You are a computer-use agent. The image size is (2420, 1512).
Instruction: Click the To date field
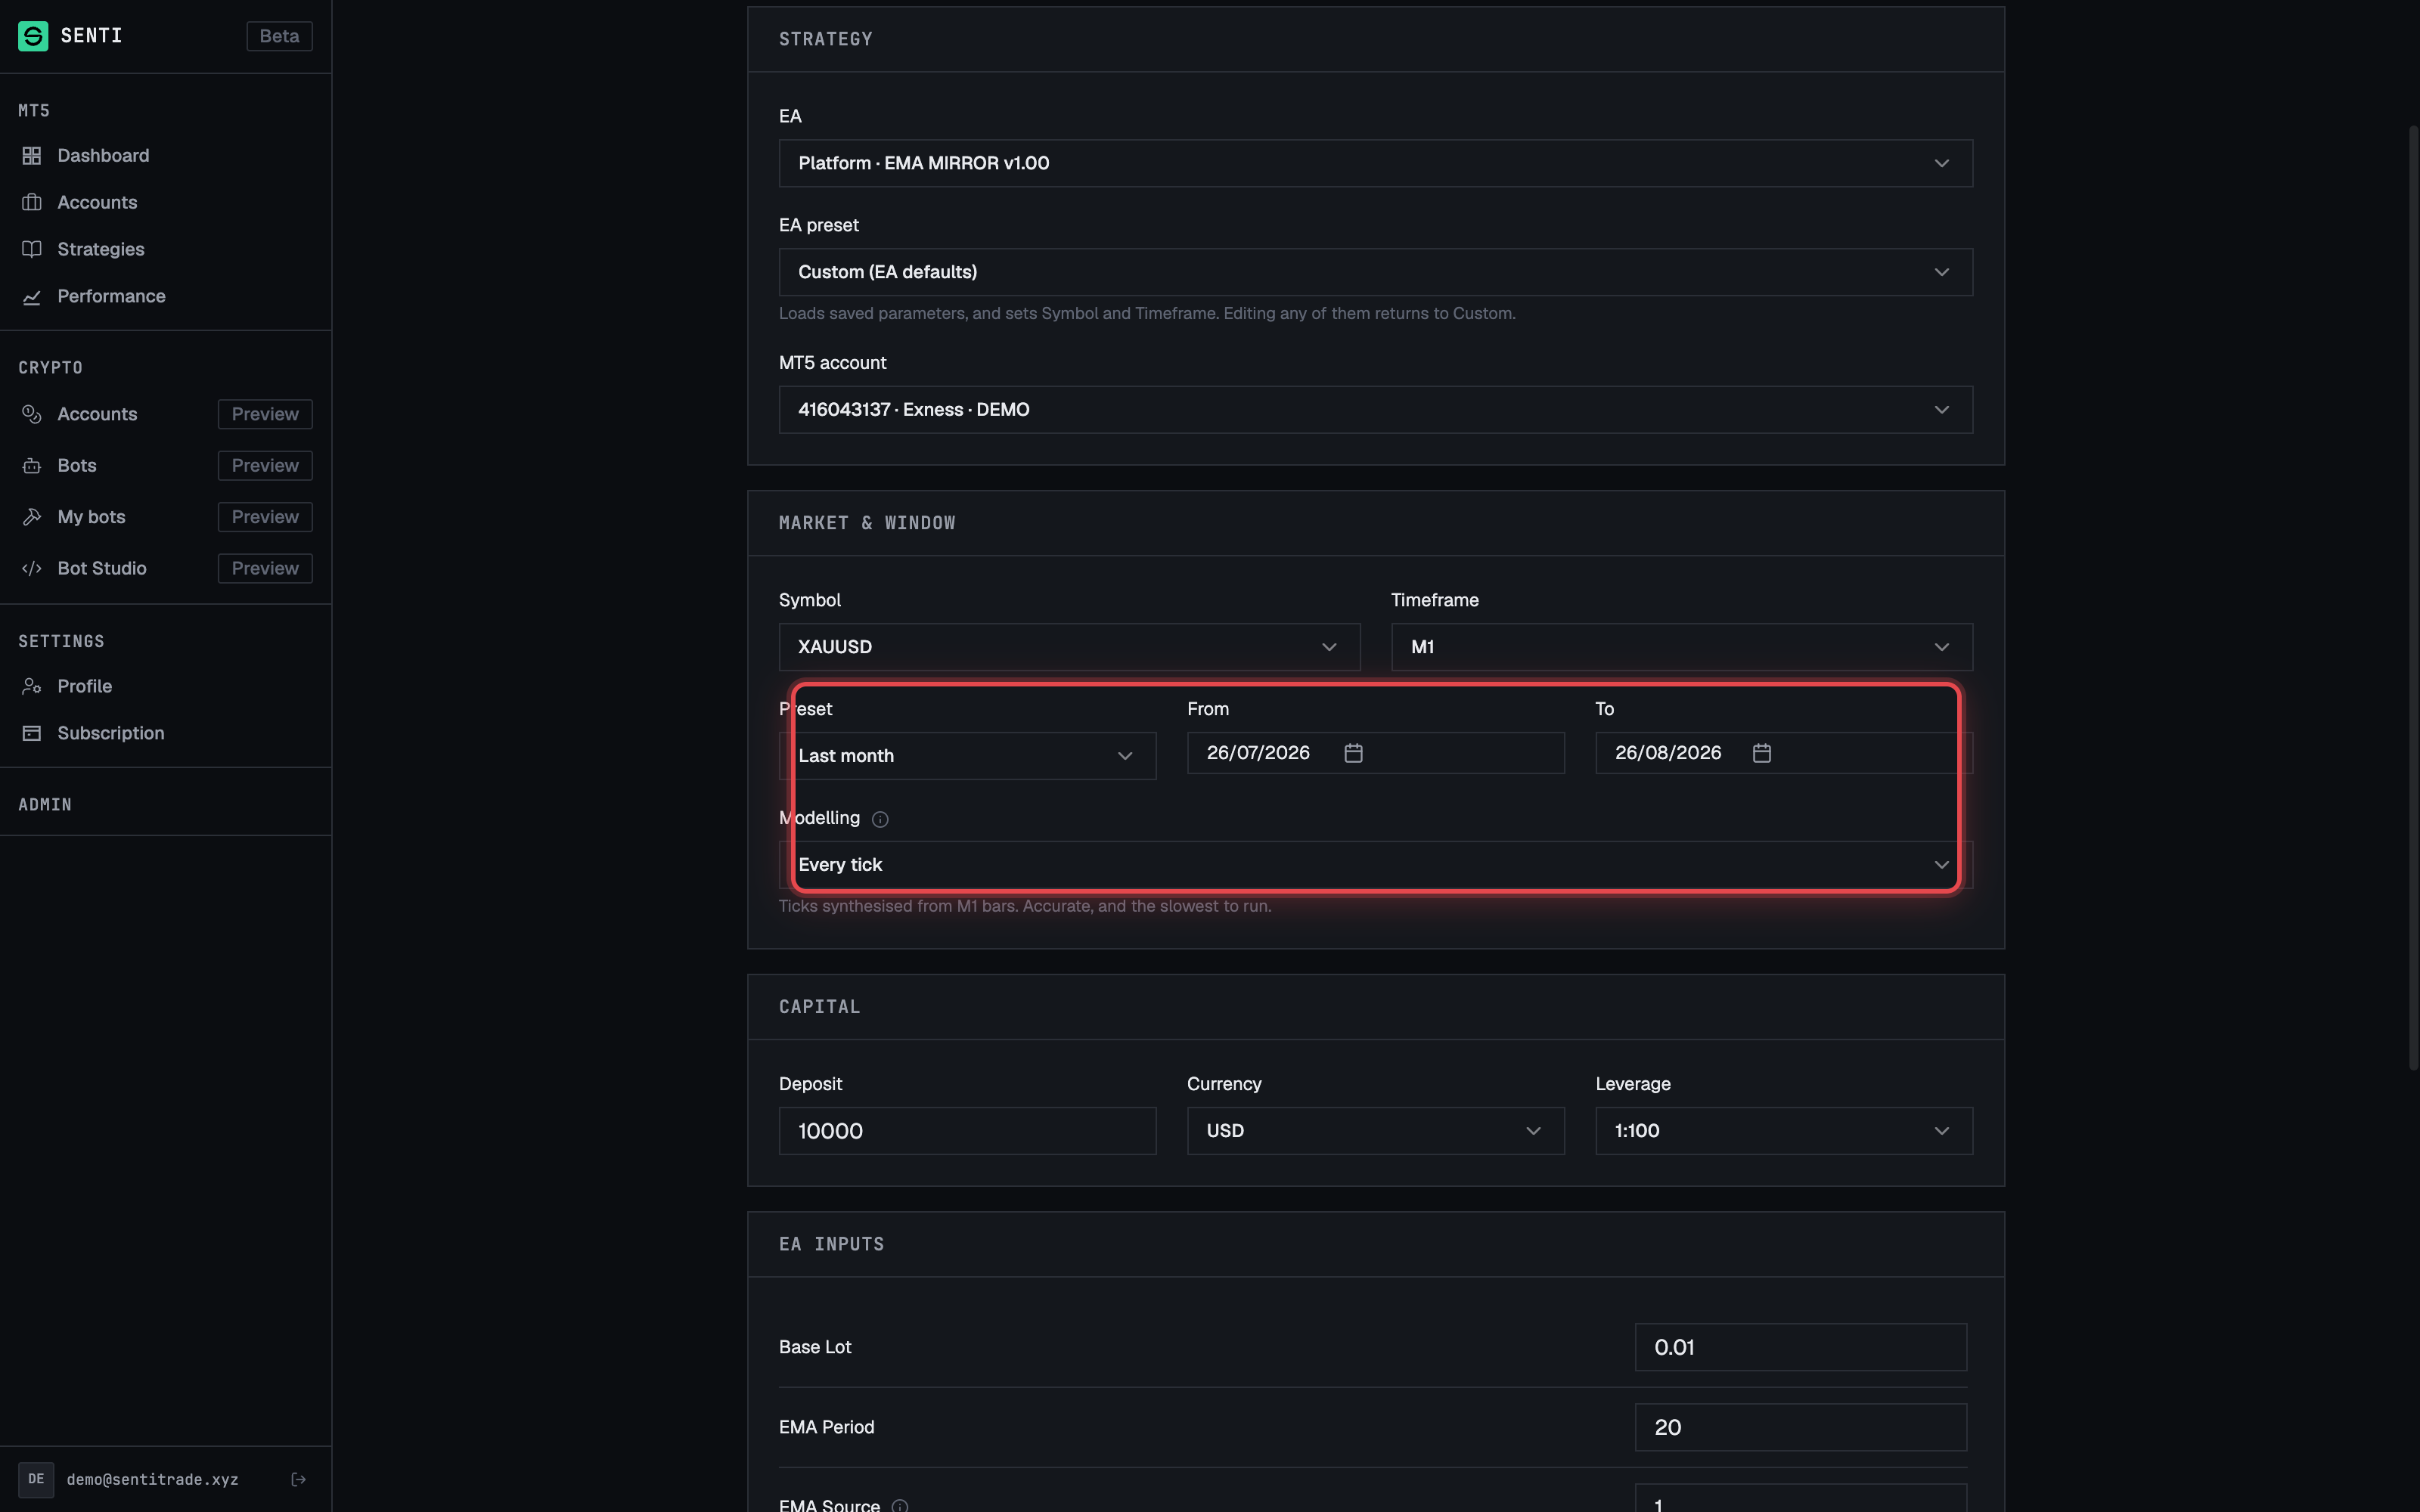1783,753
